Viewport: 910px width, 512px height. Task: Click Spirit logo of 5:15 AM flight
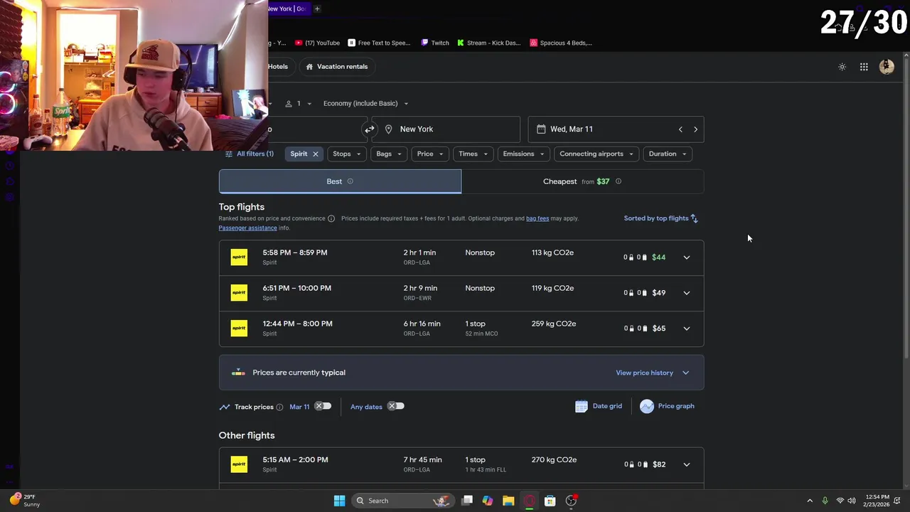pos(239,464)
